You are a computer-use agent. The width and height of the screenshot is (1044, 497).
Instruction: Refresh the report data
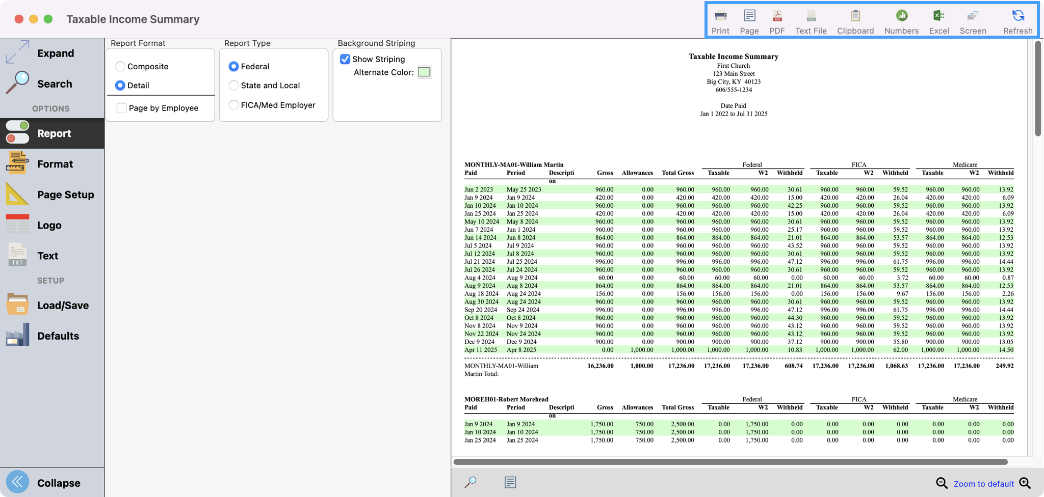pyautogui.click(x=1017, y=19)
